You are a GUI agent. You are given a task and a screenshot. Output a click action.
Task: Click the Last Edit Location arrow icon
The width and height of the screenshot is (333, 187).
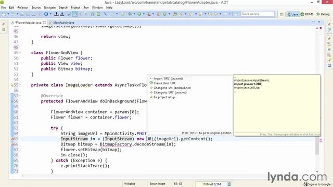(x=210, y=14)
